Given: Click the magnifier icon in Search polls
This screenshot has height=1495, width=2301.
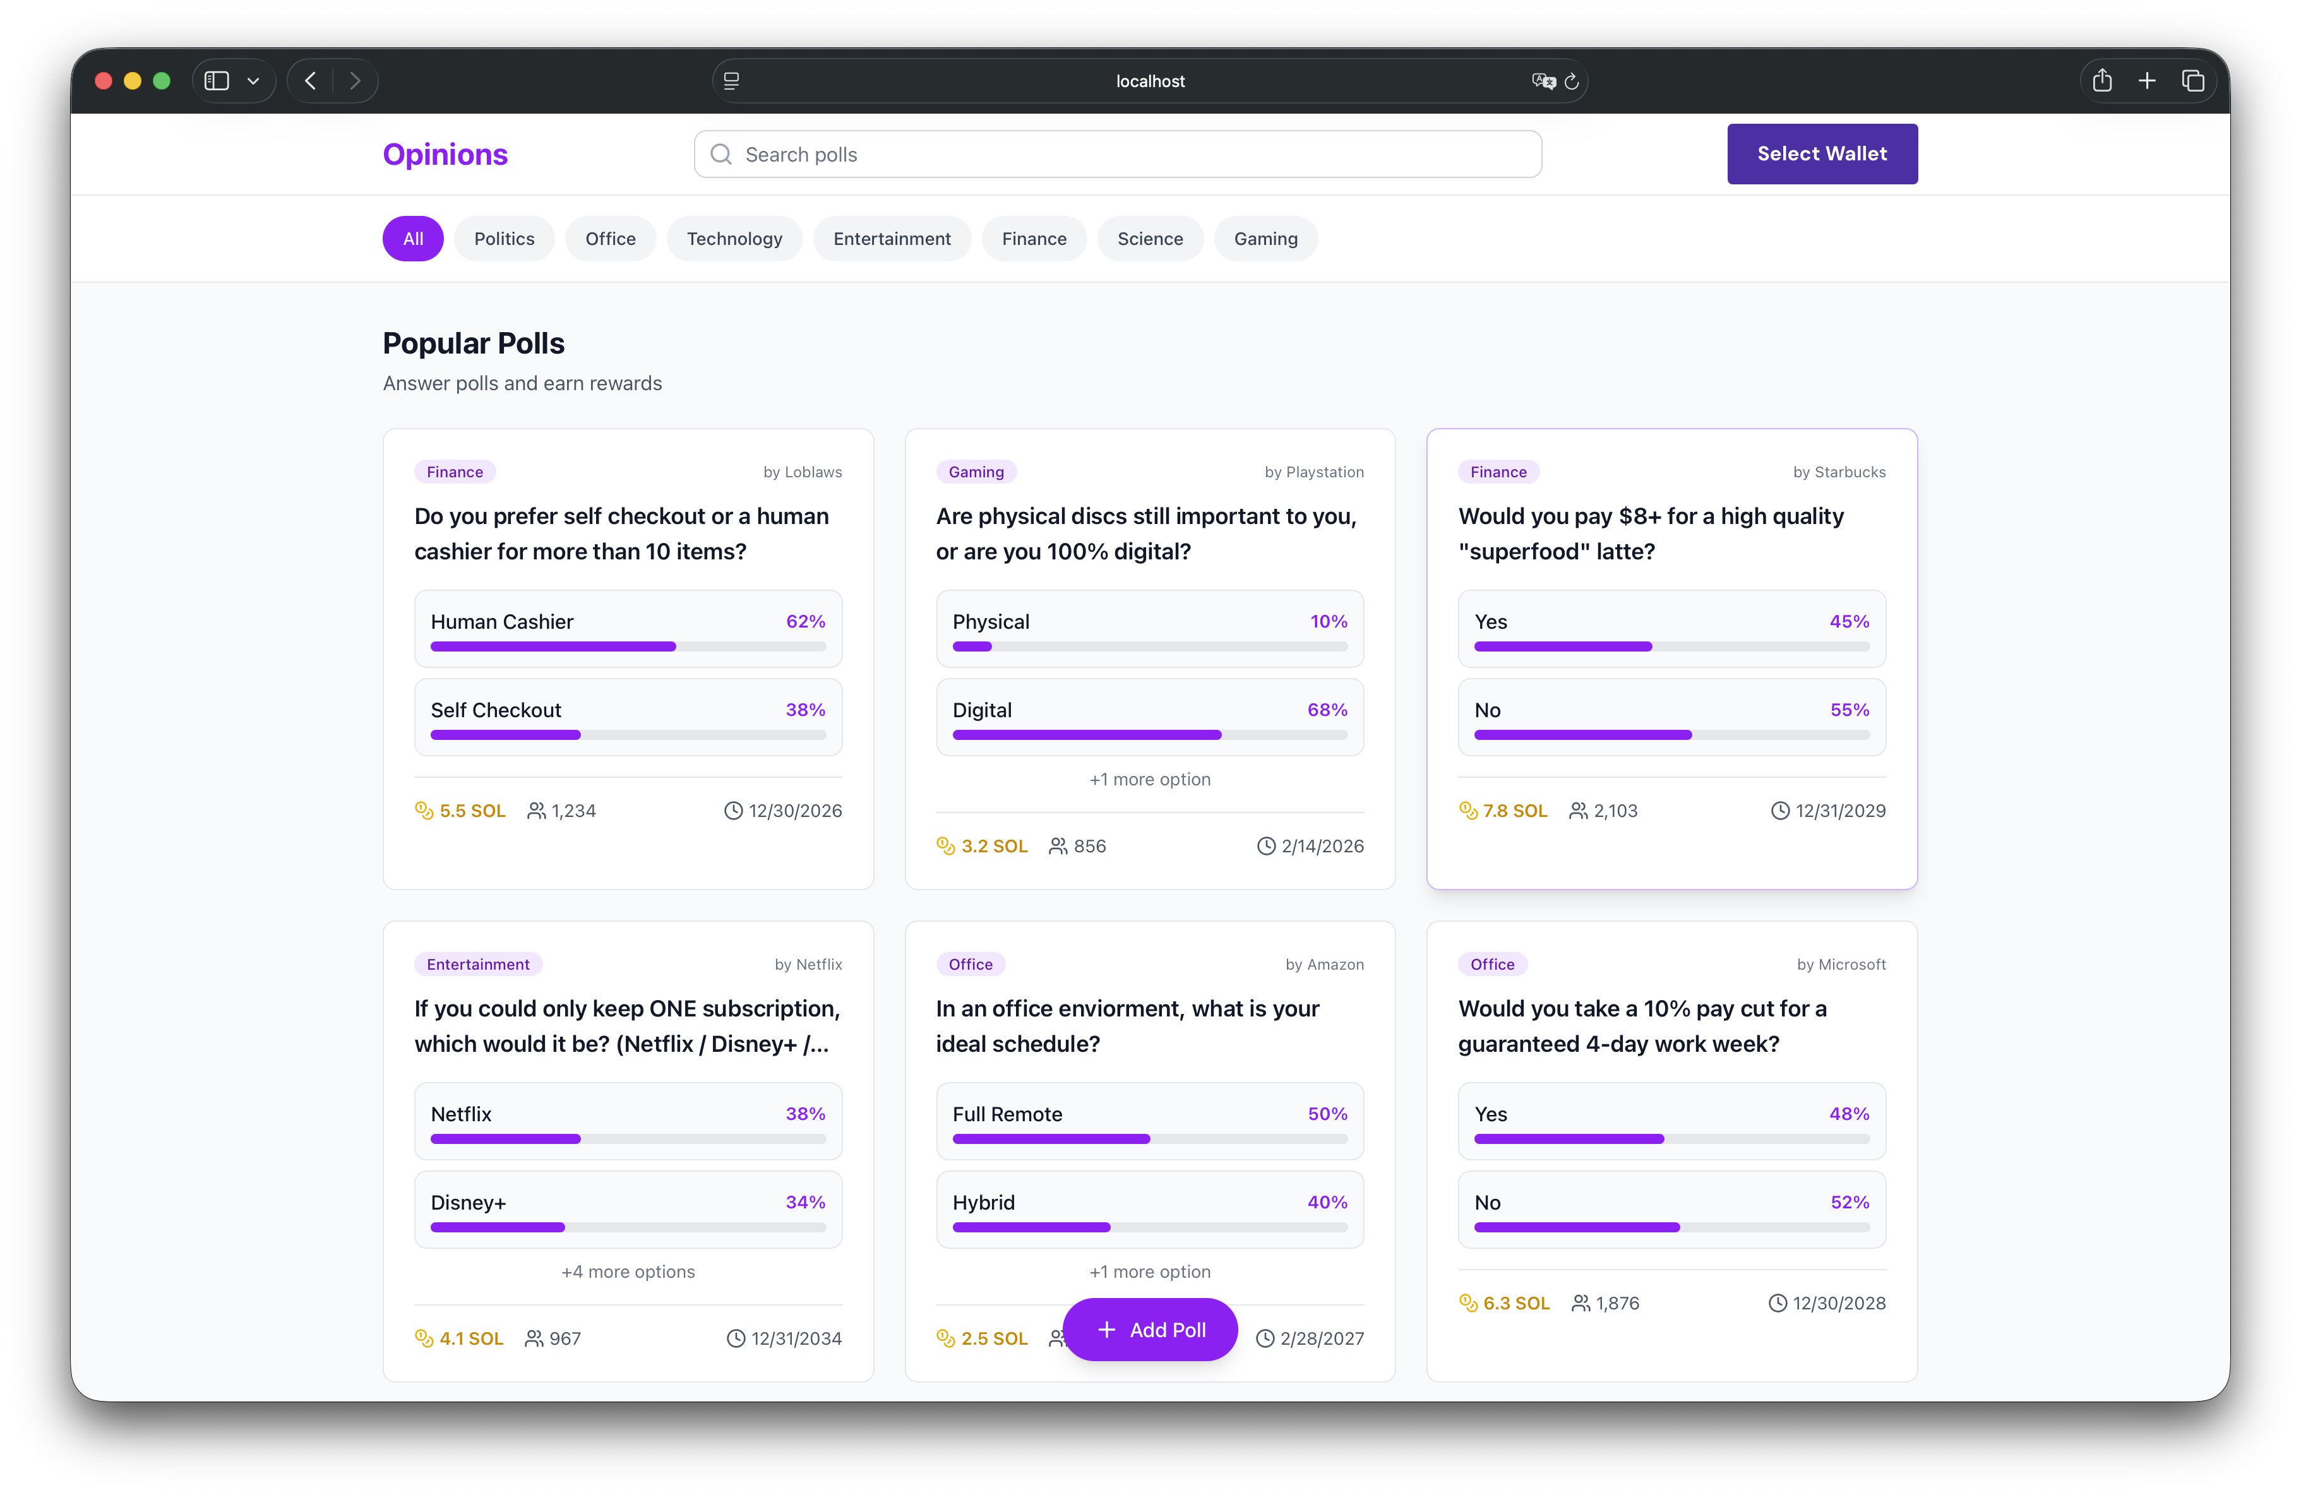Looking at the screenshot, I should [721, 155].
